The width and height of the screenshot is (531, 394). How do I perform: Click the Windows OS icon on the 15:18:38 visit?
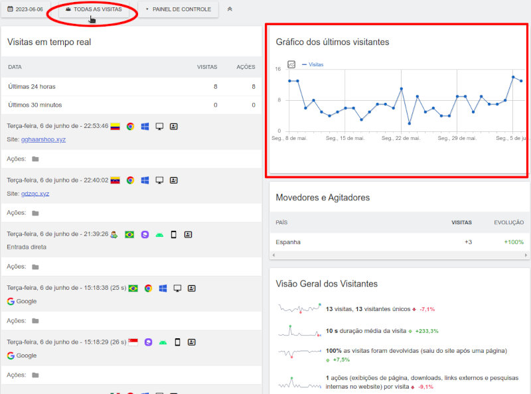coord(163,289)
